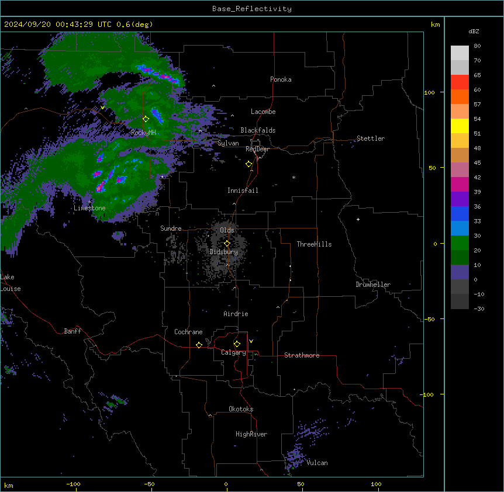Pick the purple 36-39 dBZ legend swatch
The image size is (504, 492).
(x=460, y=199)
